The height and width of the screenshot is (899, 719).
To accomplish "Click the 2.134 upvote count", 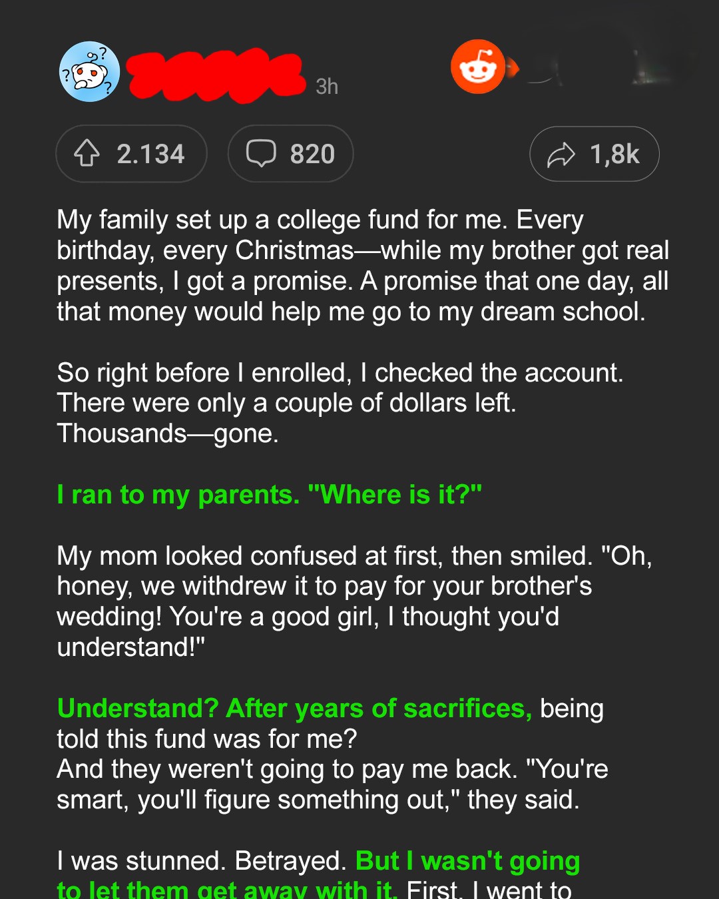I will coord(150,154).
